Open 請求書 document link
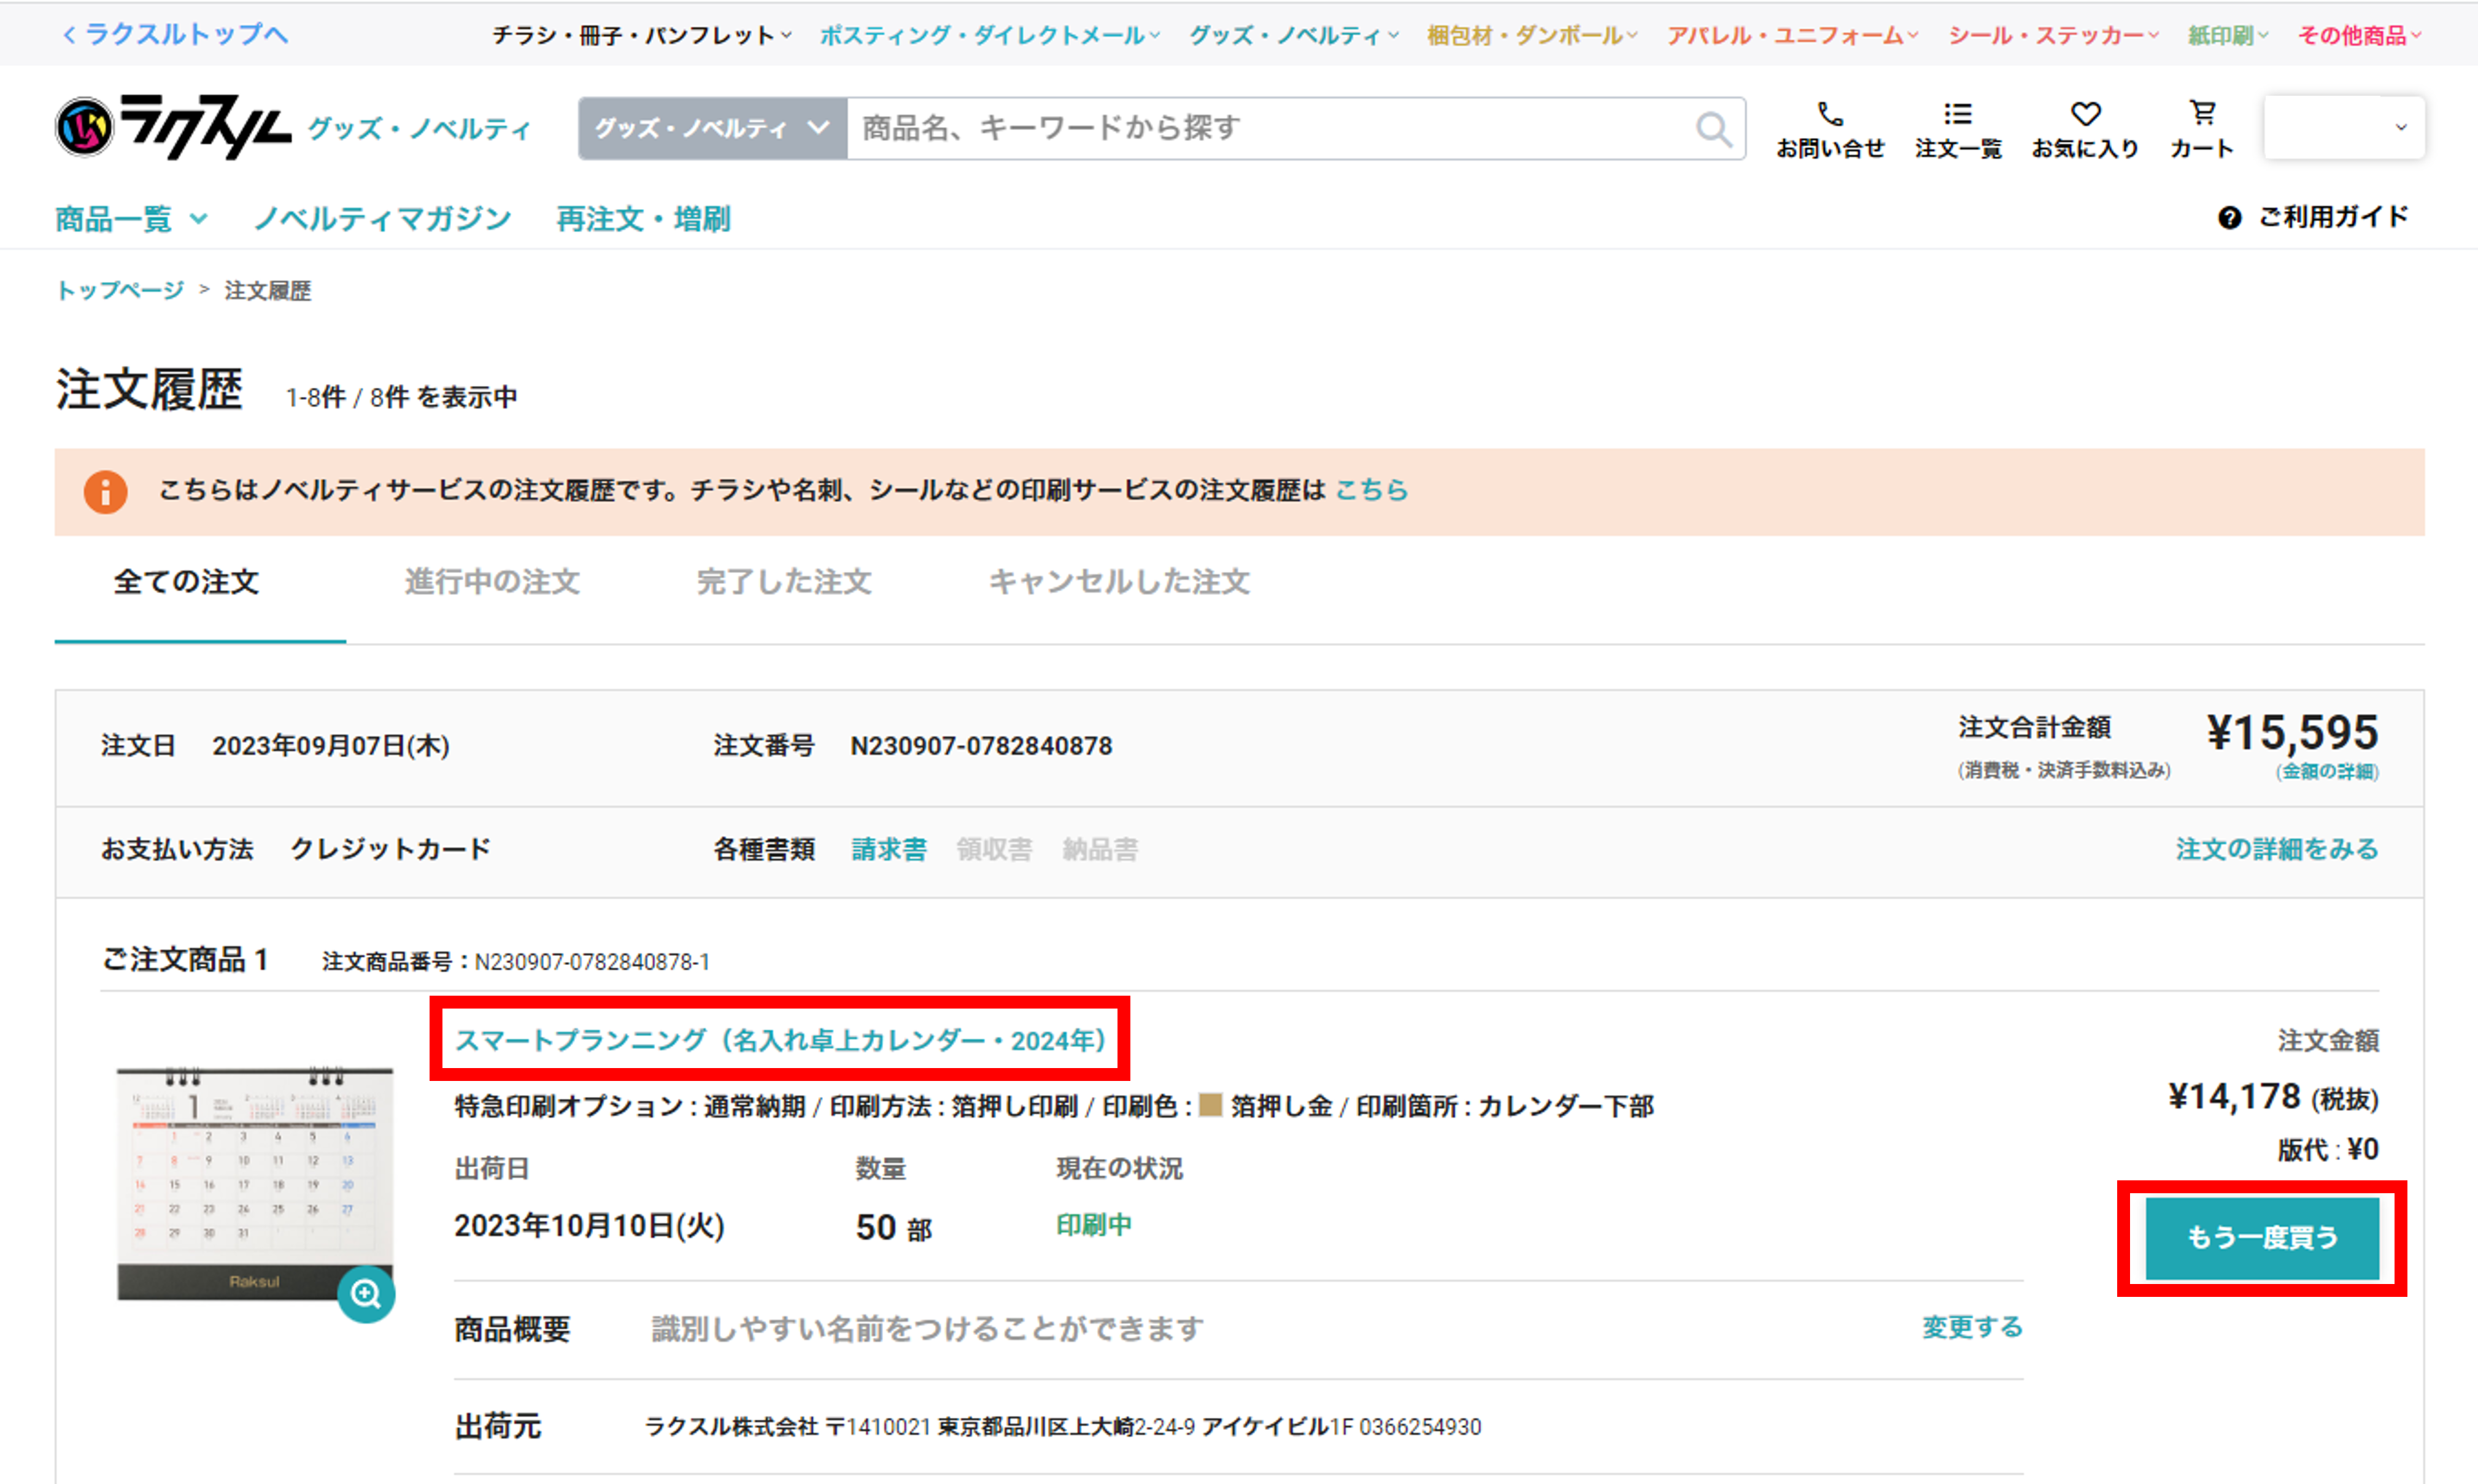Viewport: 2478px width, 1484px height. pyautogui.click(x=889, y=849)
